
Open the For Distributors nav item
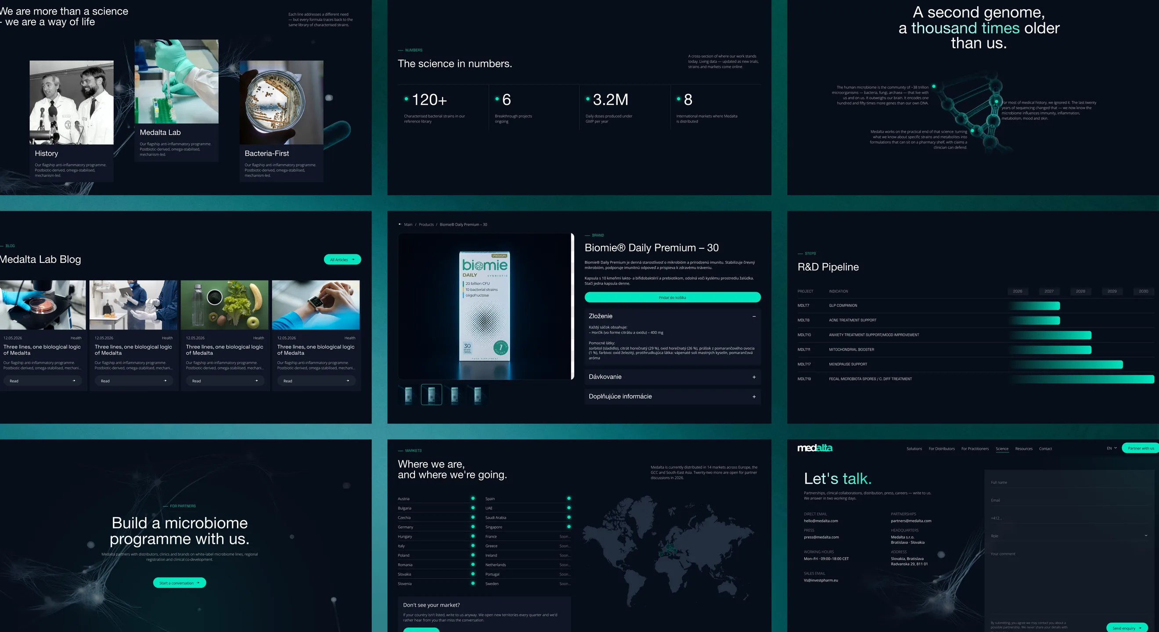point(941,449)
